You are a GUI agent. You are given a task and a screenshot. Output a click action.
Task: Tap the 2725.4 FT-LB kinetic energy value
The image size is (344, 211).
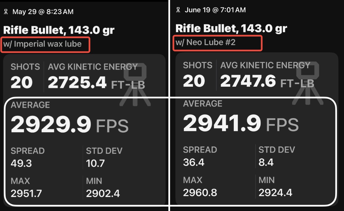pyautogui.click(x=96, y=83)
